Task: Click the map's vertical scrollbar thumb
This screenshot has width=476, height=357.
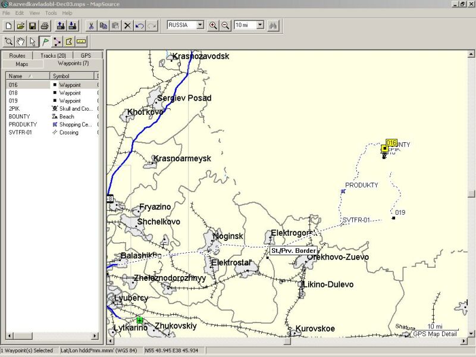Action: [x=471, y=194]
